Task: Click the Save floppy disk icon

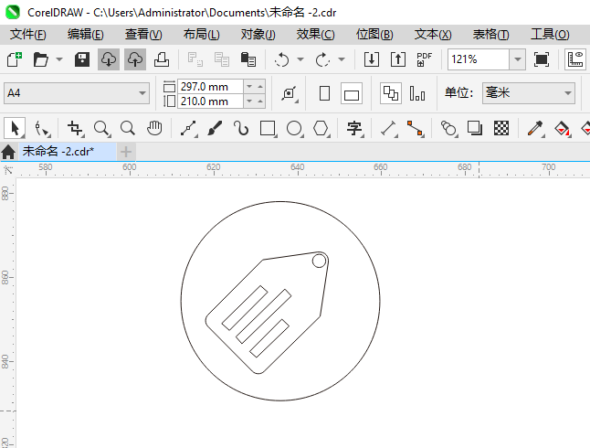Action: pyautogui.click(x=82, y=59)
